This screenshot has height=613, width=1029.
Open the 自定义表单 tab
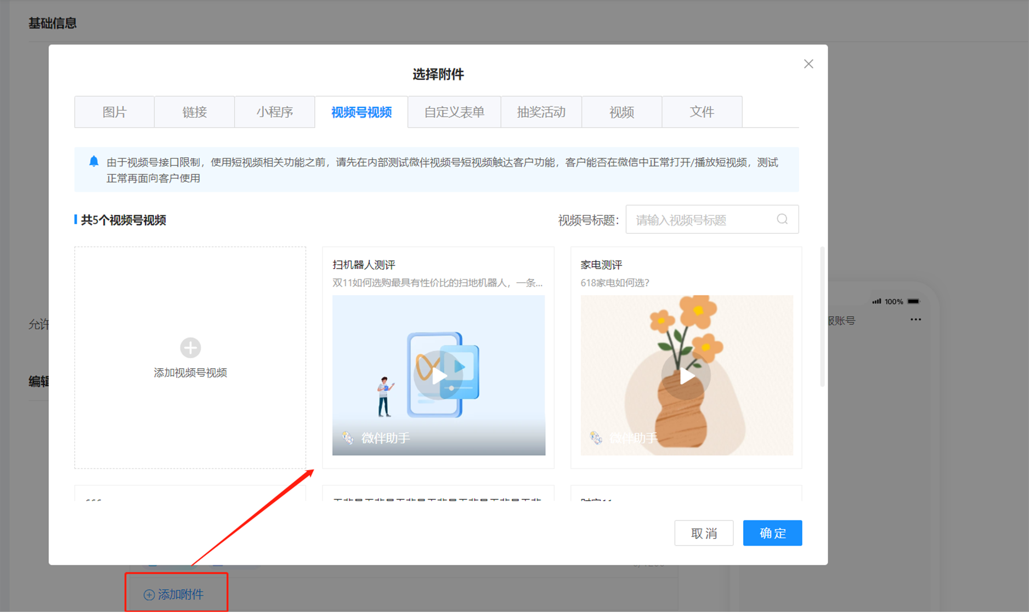pyautogui.click(x=454, y=112)
